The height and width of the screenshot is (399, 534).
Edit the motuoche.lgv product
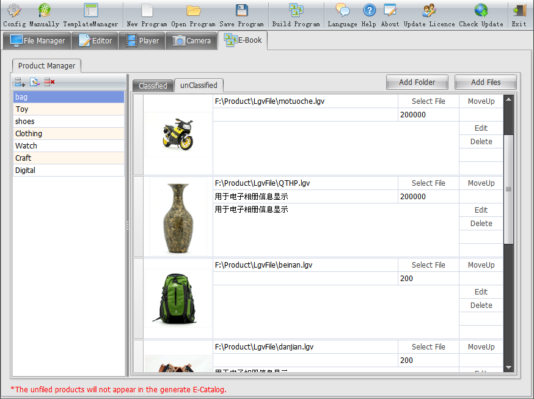coord(481,128)
